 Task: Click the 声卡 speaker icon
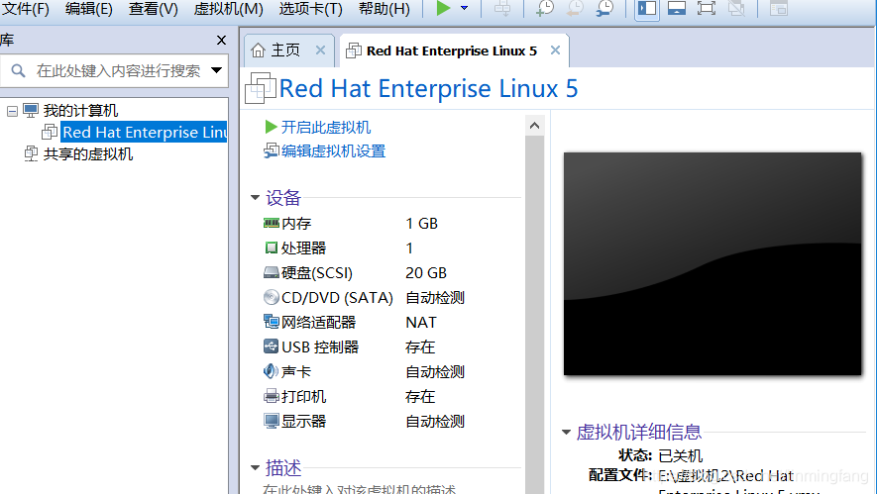(x=272, y=371)
